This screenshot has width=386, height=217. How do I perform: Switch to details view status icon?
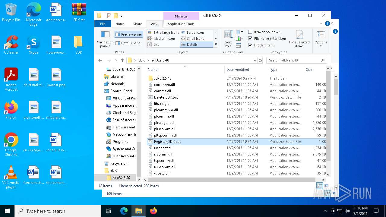pyautogui.click(x=320, y=186)
